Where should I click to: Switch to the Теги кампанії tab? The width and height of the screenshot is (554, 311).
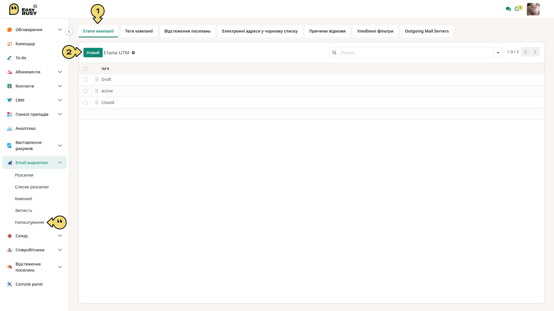point(139,31)
